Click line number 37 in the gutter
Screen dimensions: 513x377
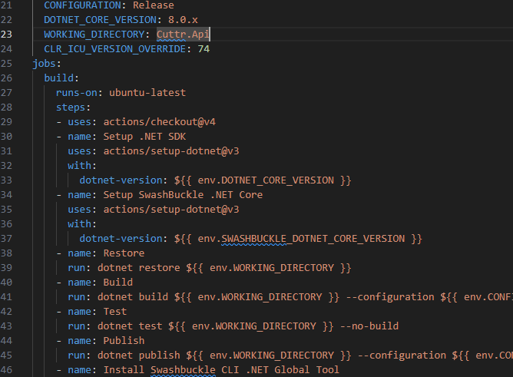[x=6, y=239]
